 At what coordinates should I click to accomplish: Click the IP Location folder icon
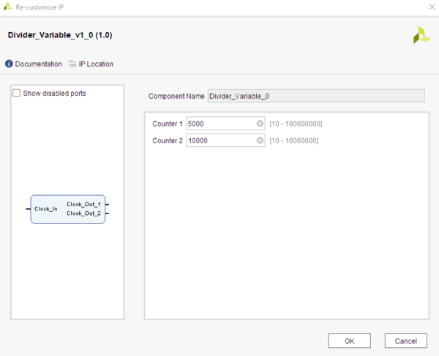point(72,64)
